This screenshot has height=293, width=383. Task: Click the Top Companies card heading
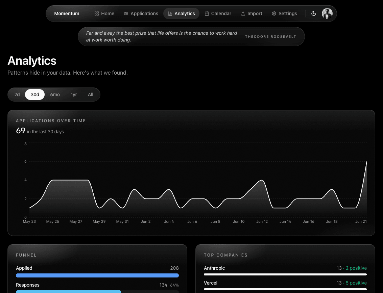(x=226, y=255)
